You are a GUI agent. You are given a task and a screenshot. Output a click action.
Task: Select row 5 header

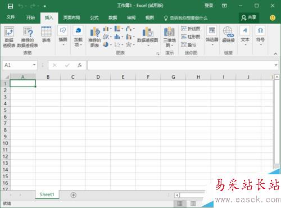[5, 110]
